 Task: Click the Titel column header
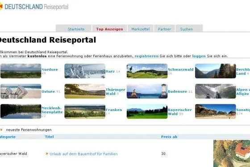pyautogui.click(x=49, y=137)
